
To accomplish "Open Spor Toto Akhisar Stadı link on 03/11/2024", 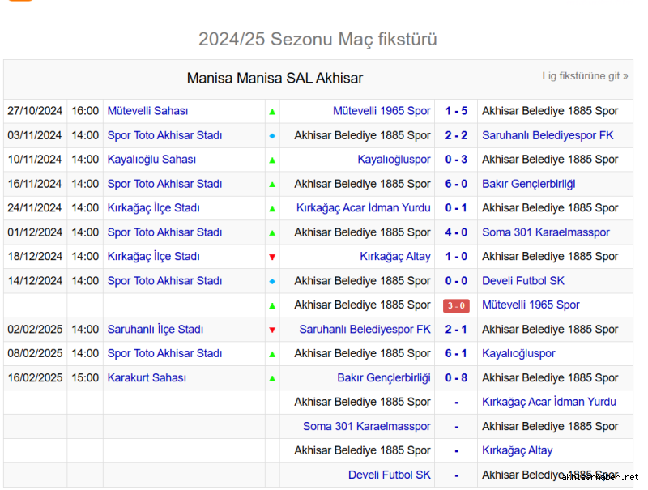I will pyautogui.click(x=164, y=135).
